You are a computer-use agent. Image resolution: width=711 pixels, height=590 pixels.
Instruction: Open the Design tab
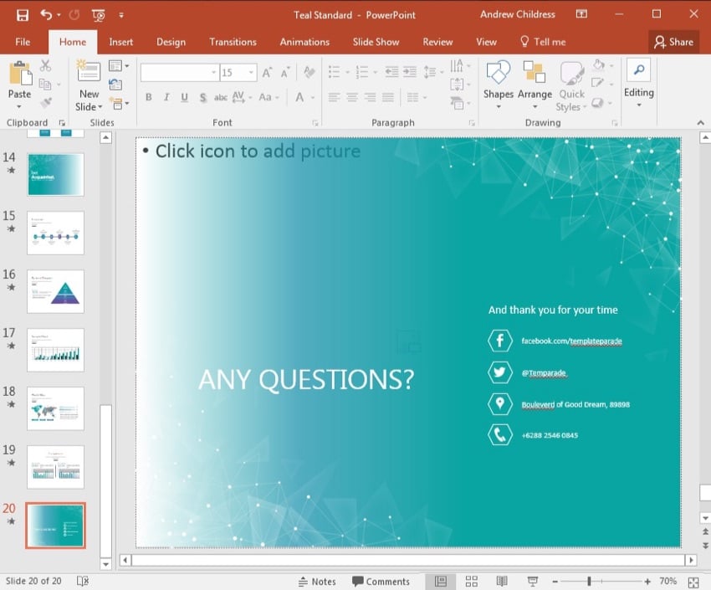click(171, 42)
